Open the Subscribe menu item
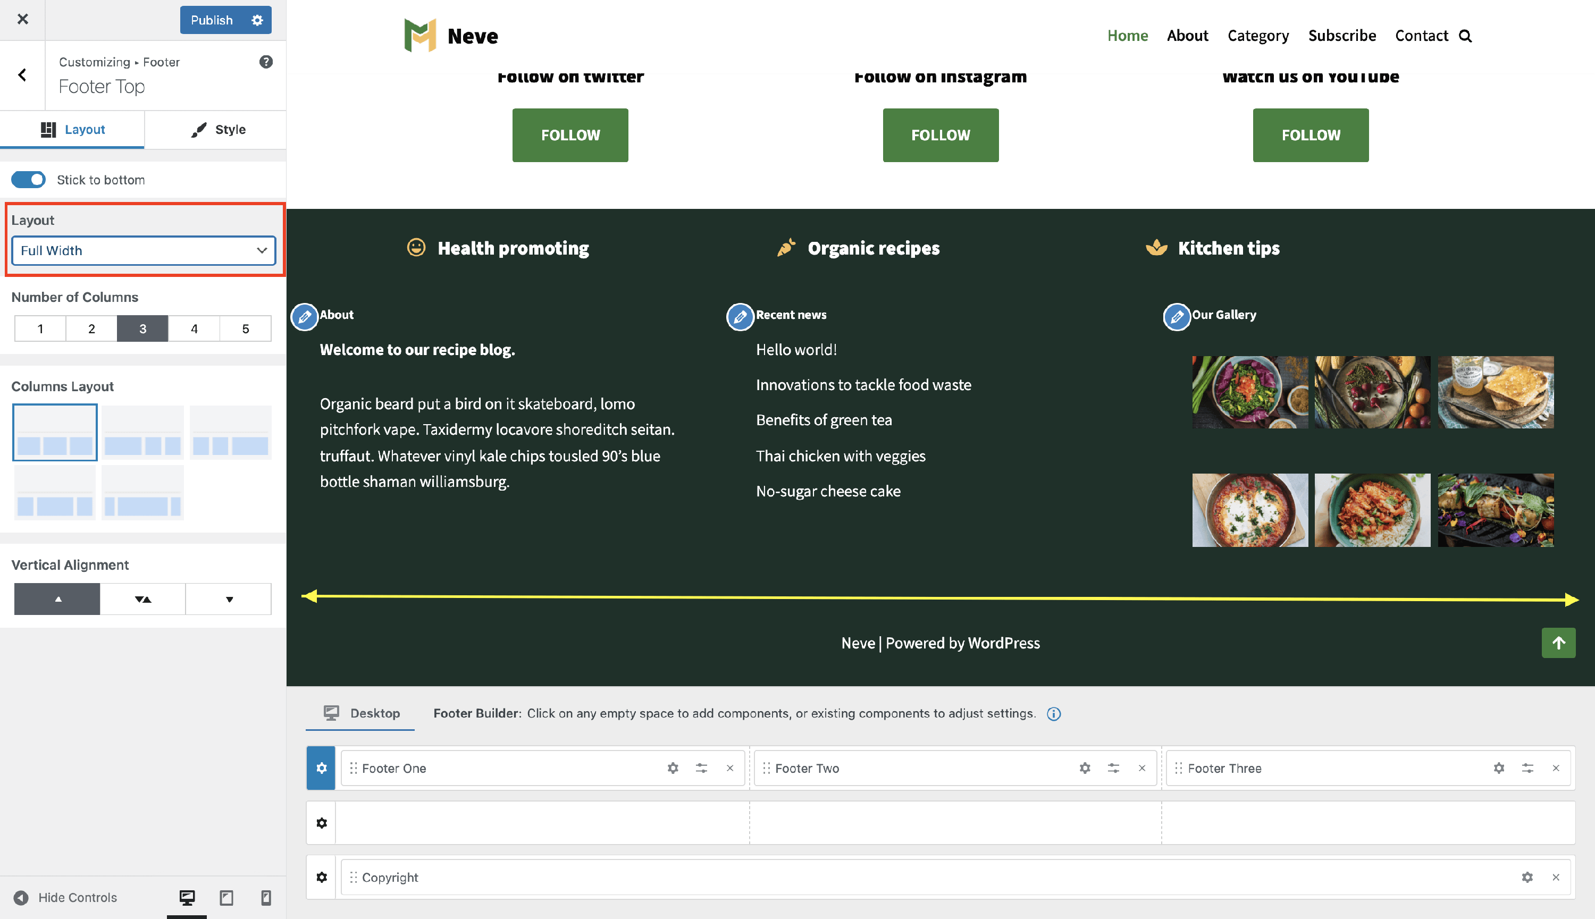The width and height of the screenshot is (1595, 919). click(1341, 36)
